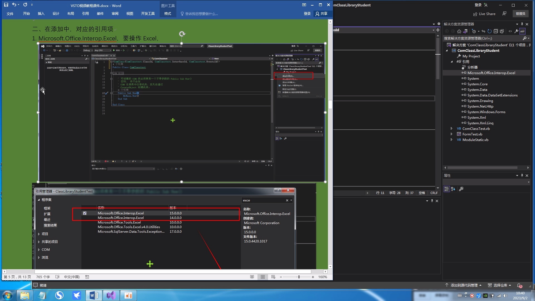Toggle alphabetical sort in Properties panel
This screenshot has width=535, height=301.
point(453,189)
